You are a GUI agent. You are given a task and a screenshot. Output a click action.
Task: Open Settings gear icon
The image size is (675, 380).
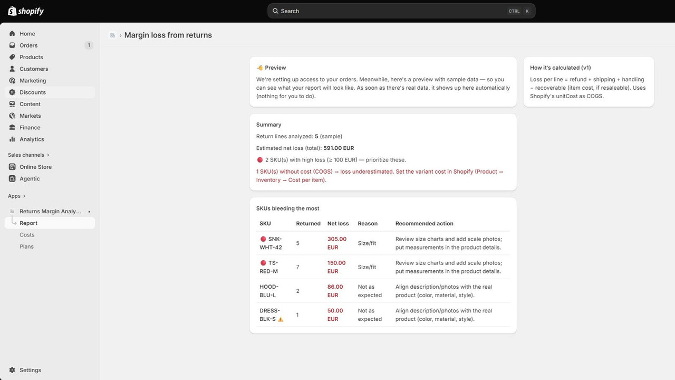[x=12, y=370]
